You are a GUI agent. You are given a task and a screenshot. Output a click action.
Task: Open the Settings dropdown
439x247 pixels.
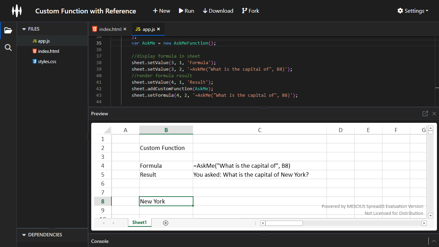[413, 11]
